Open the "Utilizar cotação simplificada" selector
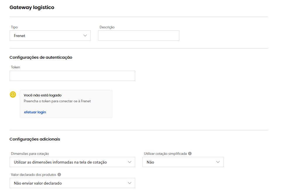The height and width of the screenshot is (196, 287). (x=183, y=162)
